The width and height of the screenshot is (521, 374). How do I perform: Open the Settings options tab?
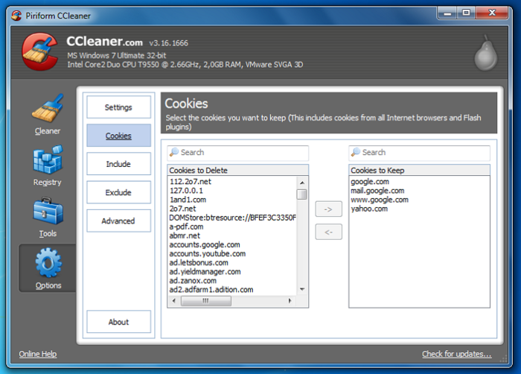coord(118,107)
